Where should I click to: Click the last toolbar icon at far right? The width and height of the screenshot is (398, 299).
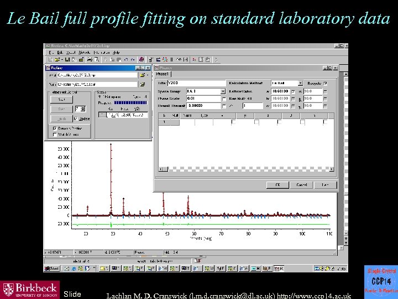tap(216, 59)
